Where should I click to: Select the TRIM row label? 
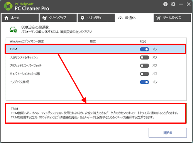point(14,49)
